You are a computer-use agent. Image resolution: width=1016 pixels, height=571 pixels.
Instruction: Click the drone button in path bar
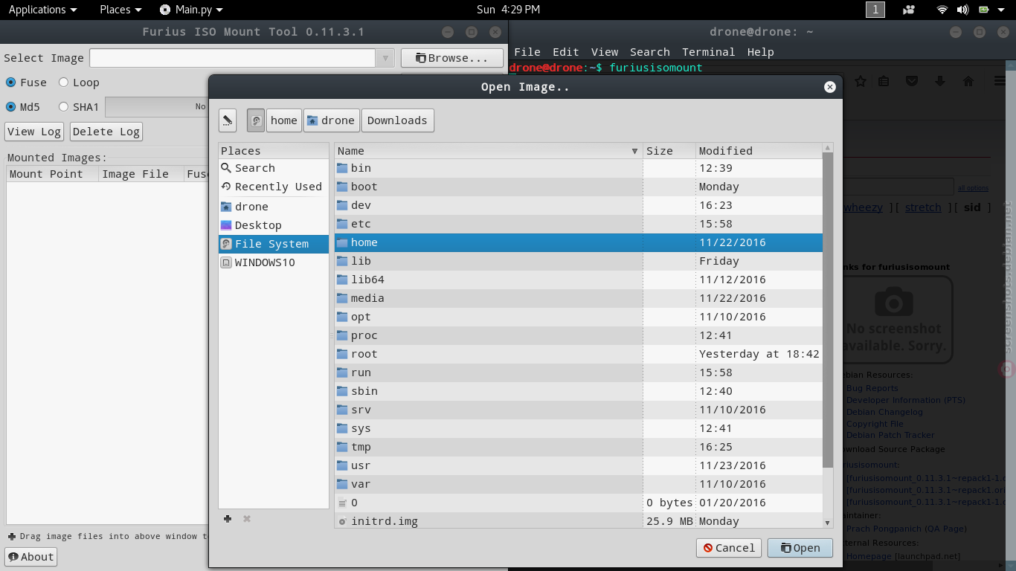(x=331, y=120)
